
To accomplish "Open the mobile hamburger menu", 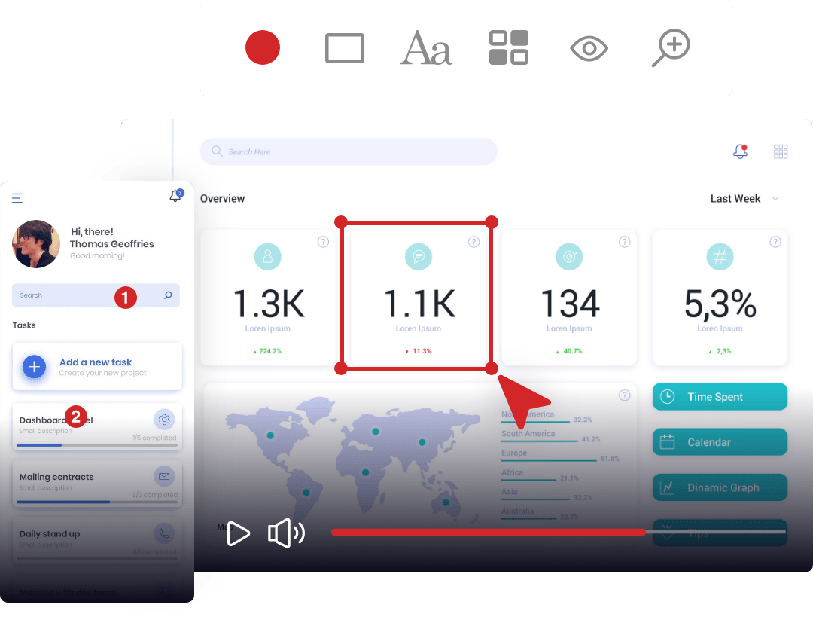I will tap(17, 198).
